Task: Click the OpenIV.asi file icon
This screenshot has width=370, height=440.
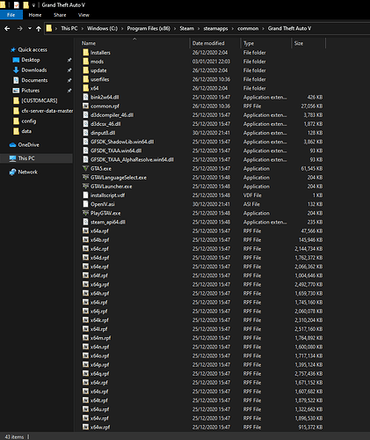Action: [x=85, y=204]
